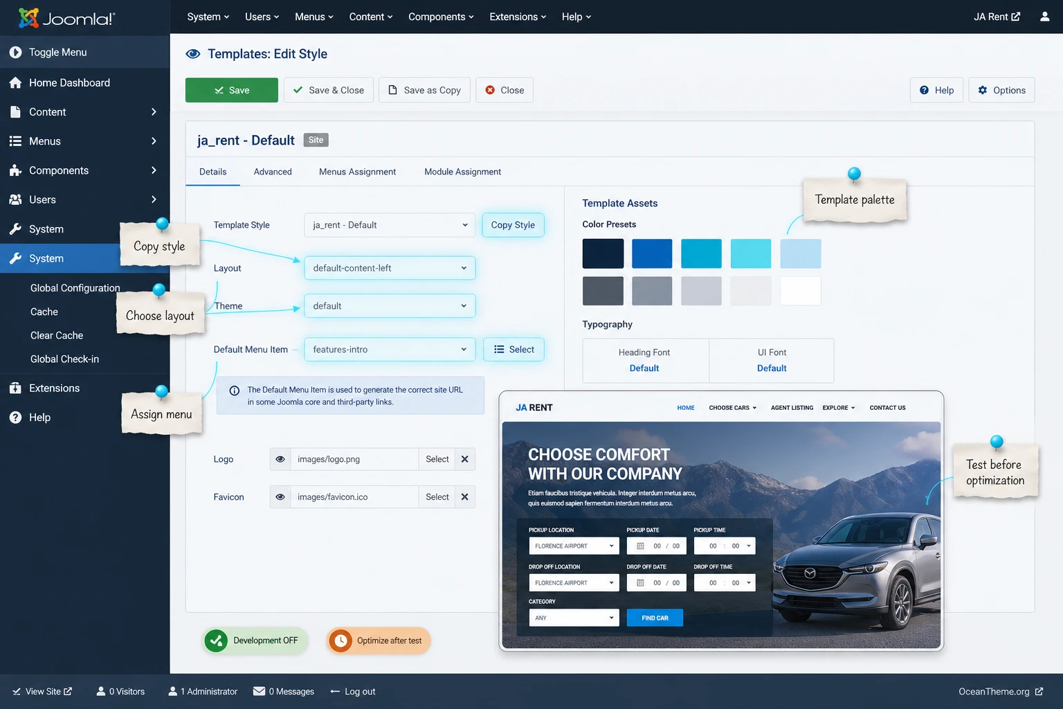Screen dimensions: 1063x709
Task: Open Clear Cache in sidebar
Action: (57, 335)
